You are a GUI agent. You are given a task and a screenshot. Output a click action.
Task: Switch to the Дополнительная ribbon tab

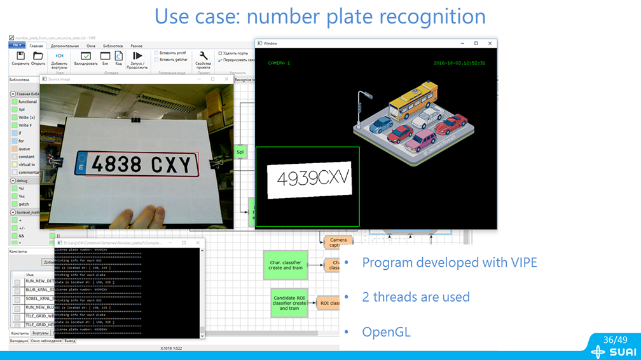65,46
